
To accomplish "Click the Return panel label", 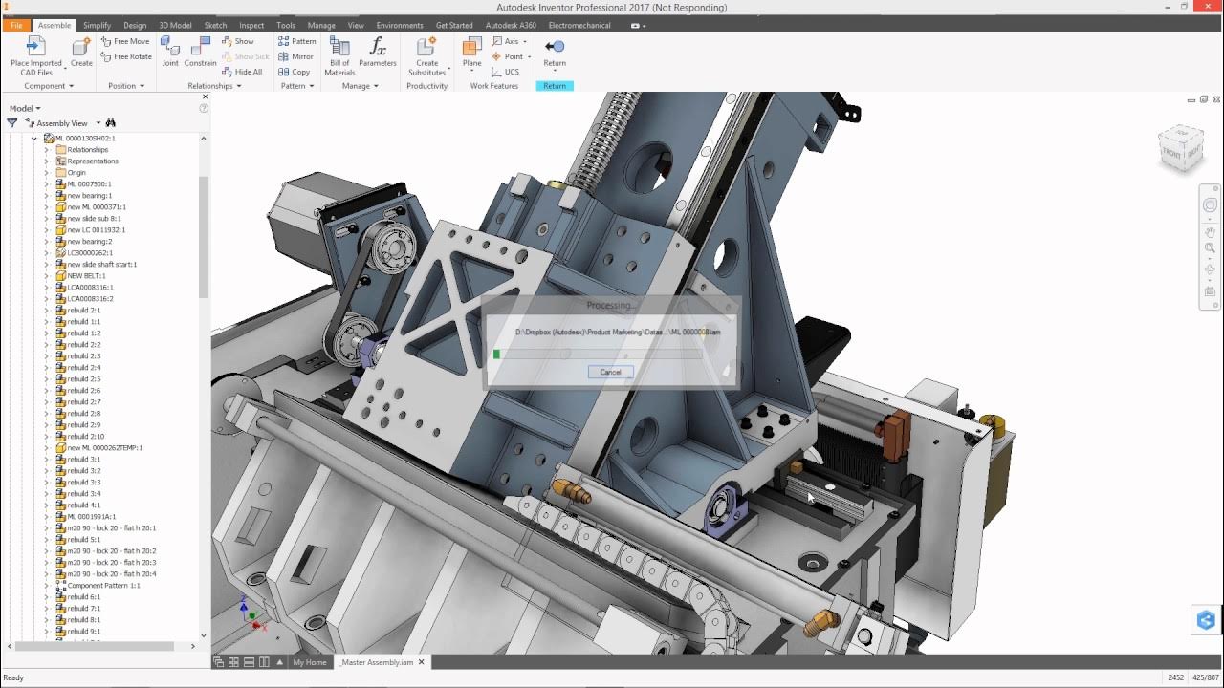I will pos(555,86).
